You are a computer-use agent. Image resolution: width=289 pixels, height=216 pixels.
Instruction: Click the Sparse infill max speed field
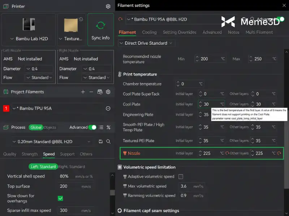pos(76,211)
